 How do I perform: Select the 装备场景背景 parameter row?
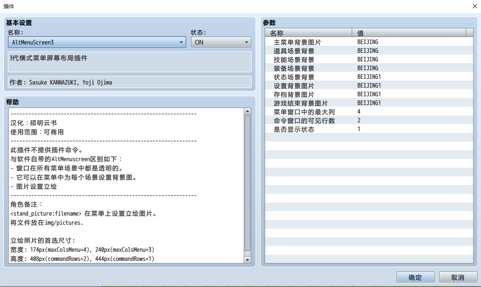[x=369, y=68]
